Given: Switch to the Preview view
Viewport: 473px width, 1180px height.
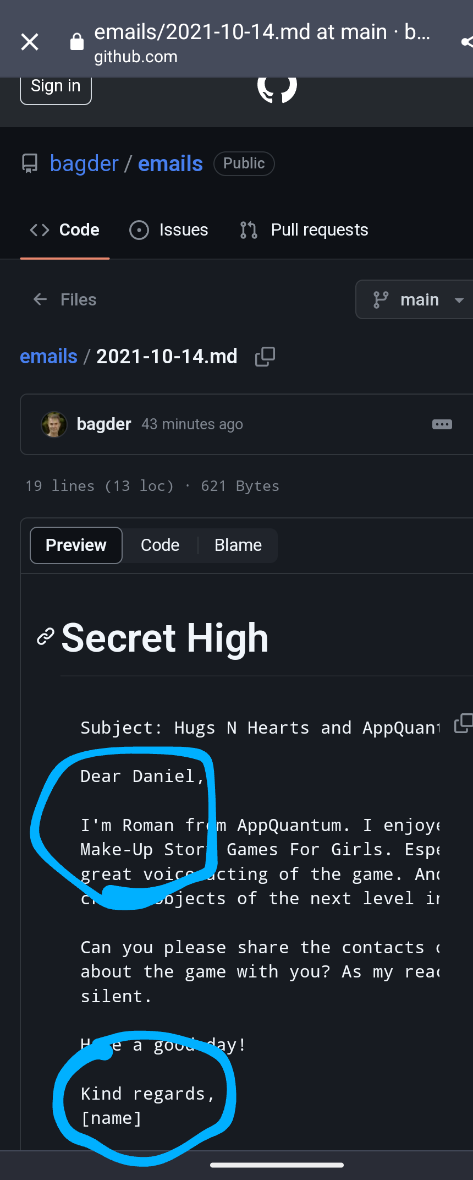Looking at the screenshot, I should [x=76, y=545].
